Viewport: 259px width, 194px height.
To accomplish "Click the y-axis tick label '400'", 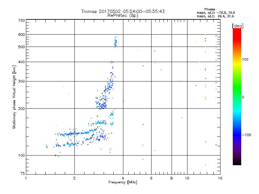I will pyautogui.click(x=21, y=62).
